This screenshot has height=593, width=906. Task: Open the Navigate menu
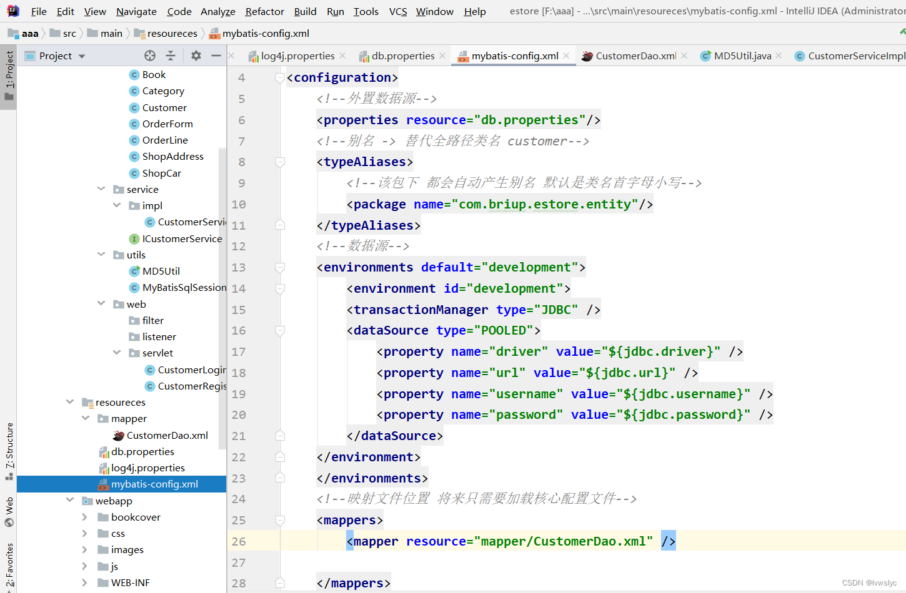click(x=136, y=11)
